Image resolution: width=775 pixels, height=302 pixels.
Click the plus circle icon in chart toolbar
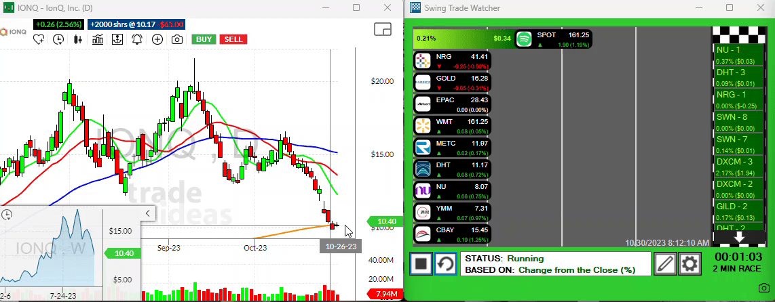[x=157, y=39]
